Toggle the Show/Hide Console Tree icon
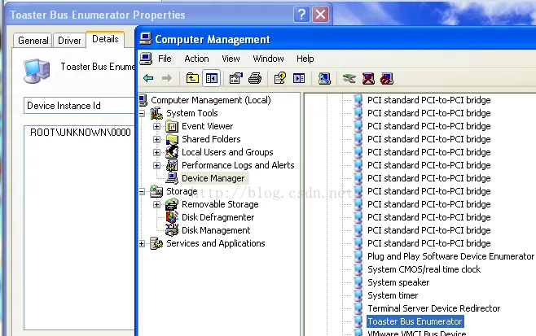 [211, 79]
